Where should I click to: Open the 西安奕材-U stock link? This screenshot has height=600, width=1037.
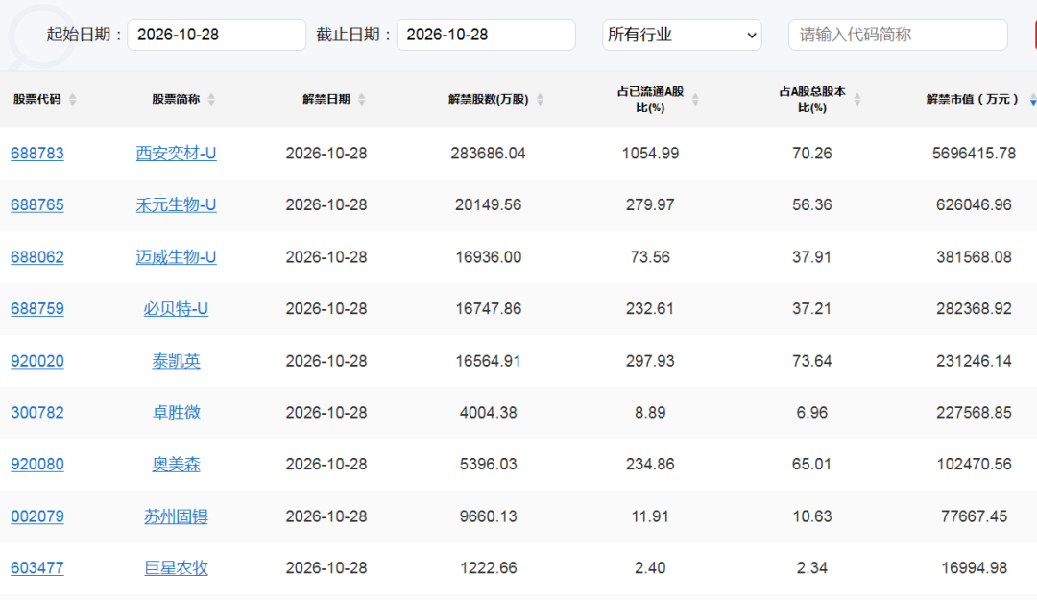coord(176,154)
